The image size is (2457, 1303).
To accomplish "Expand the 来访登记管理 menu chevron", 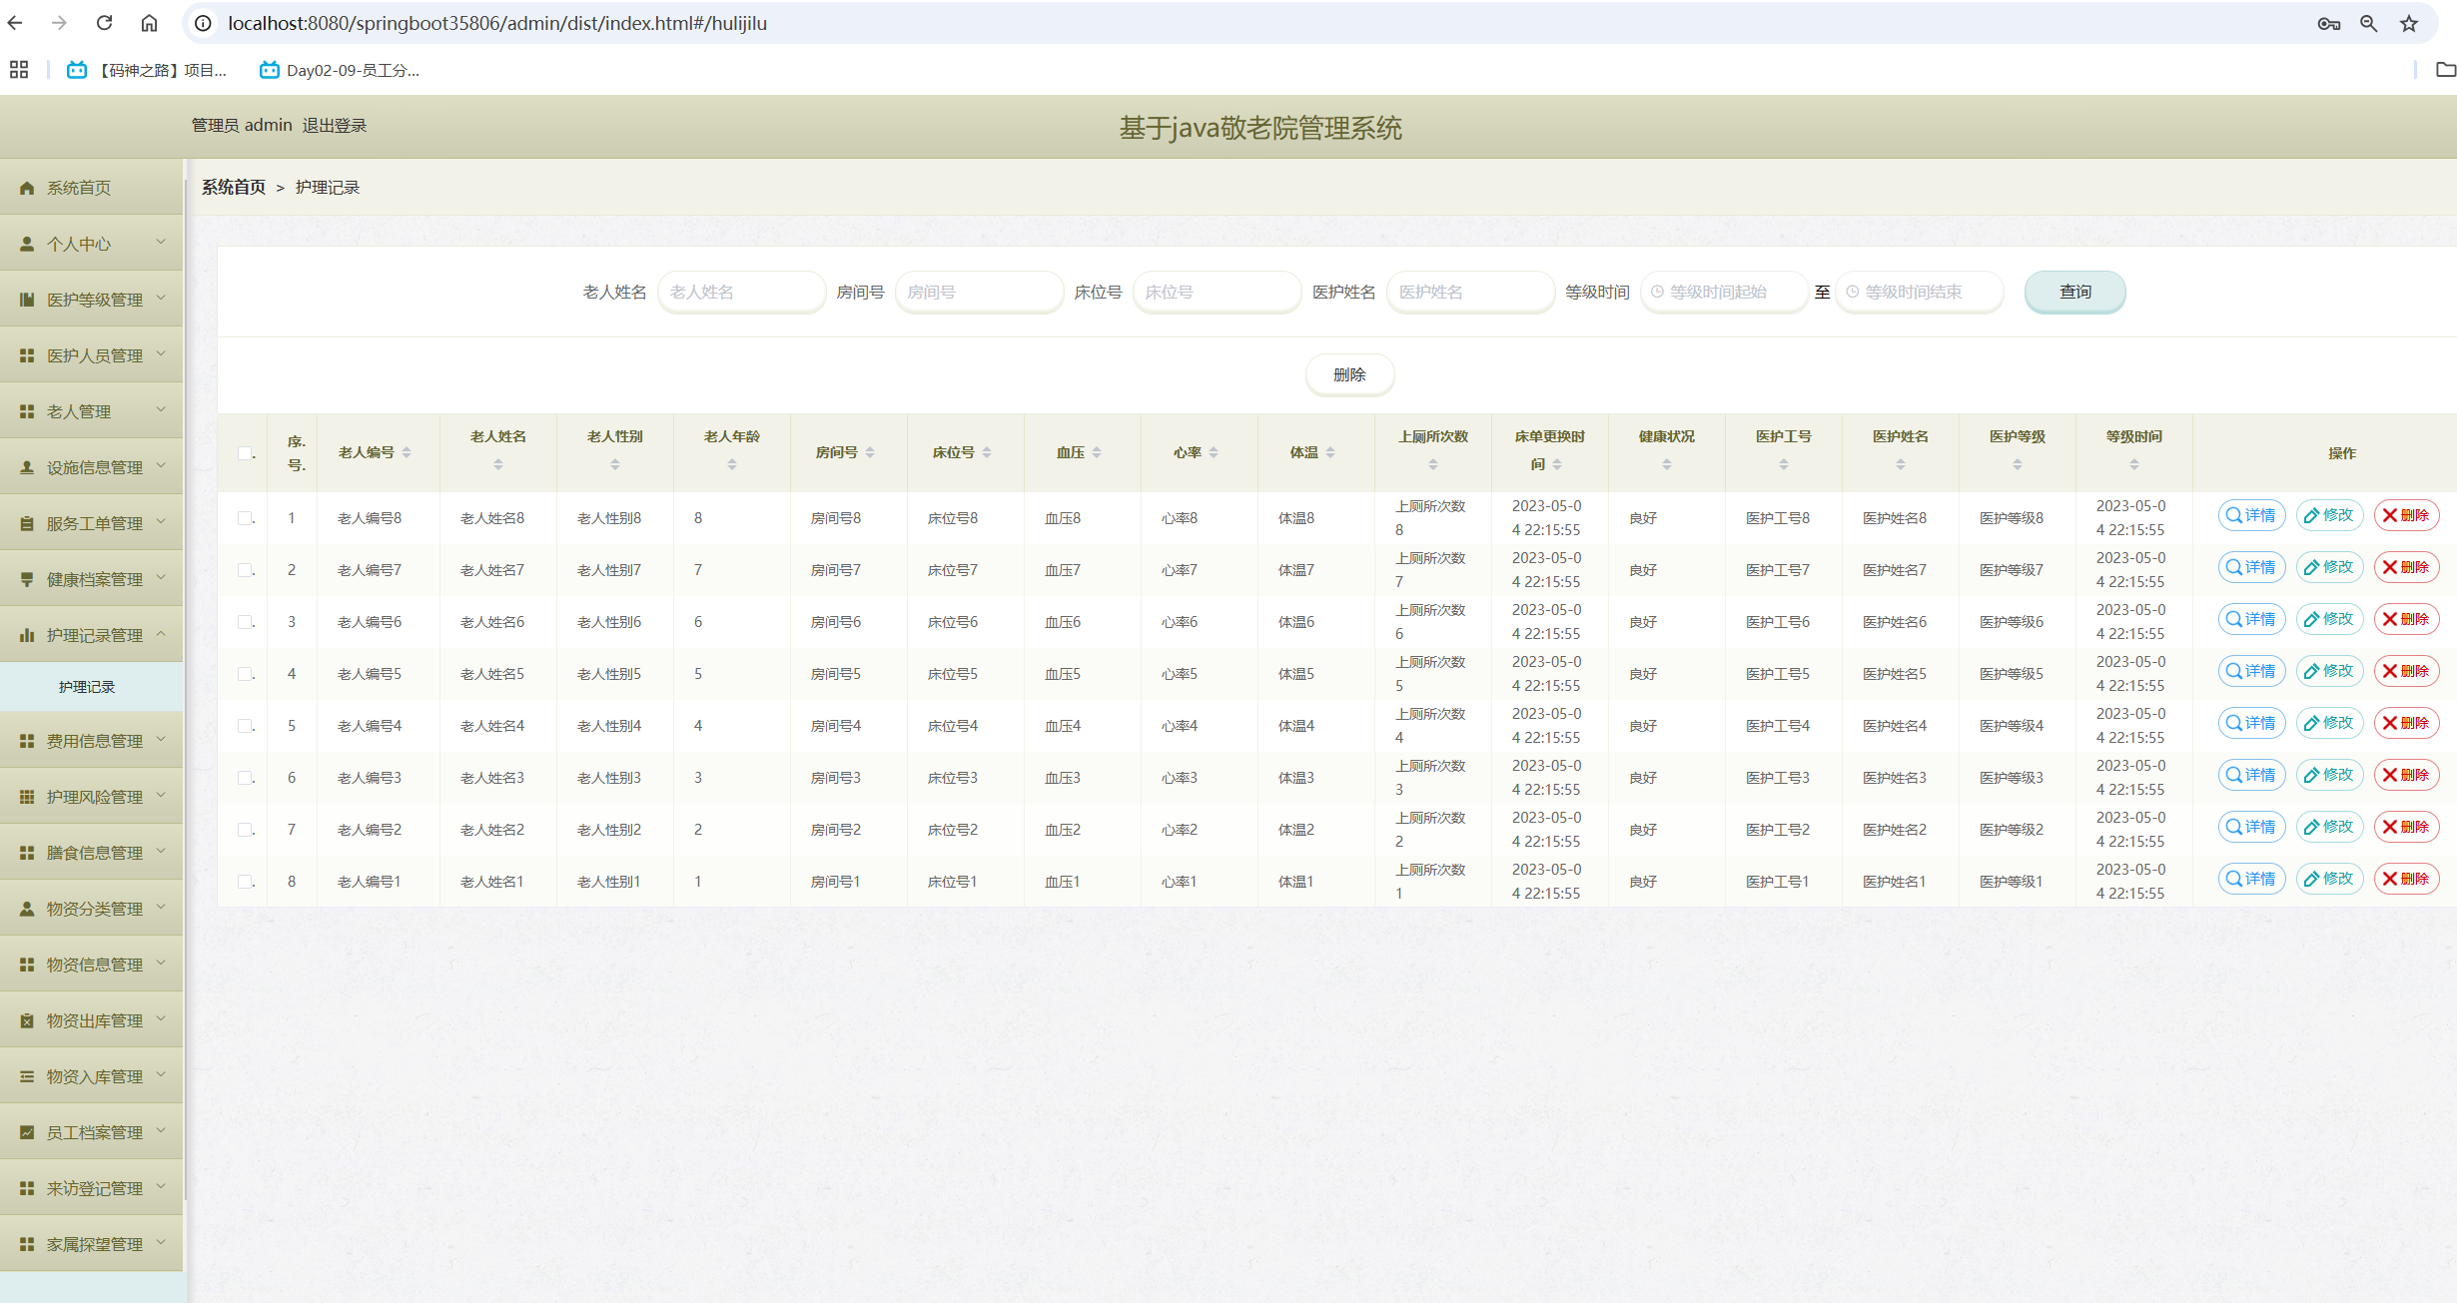I will [161, 1187].
